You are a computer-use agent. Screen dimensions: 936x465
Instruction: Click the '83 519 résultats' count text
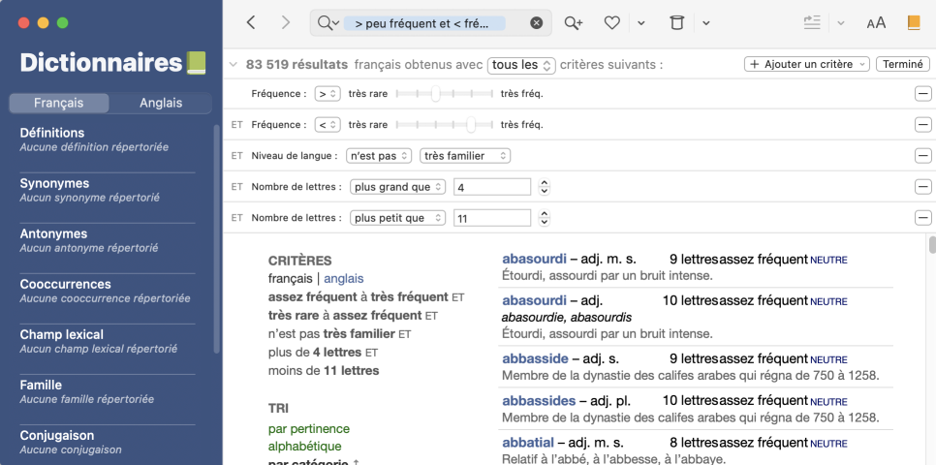(x=296, y=65)
